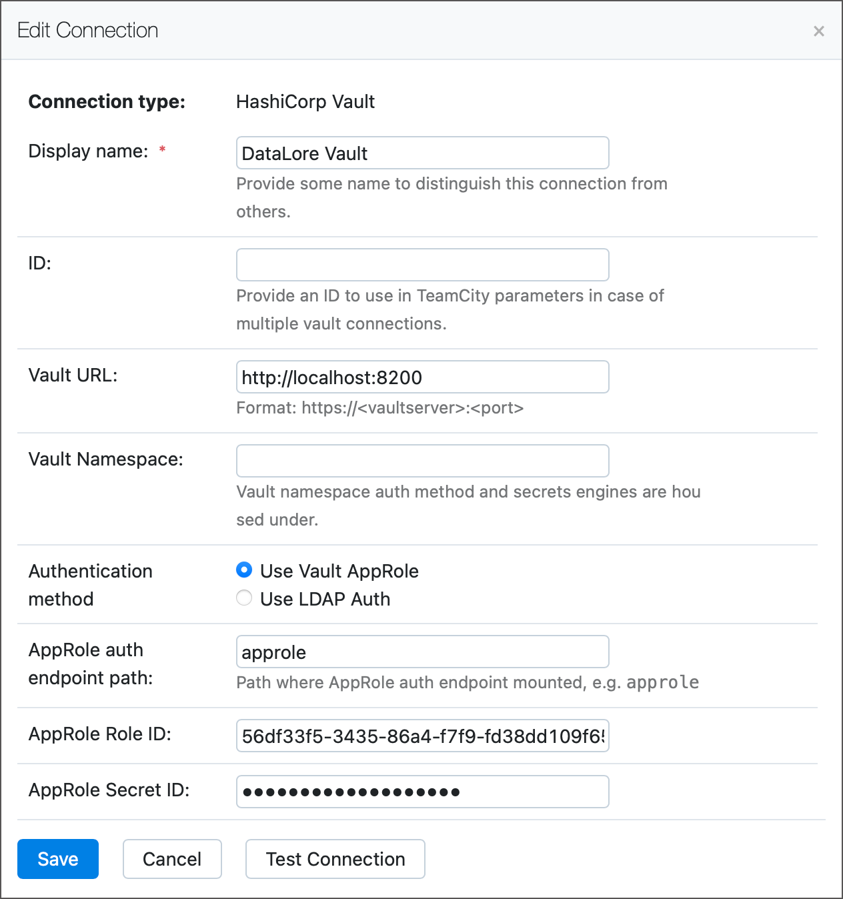Click the Save button
843x899 pixels.
(x=57, y=859)
